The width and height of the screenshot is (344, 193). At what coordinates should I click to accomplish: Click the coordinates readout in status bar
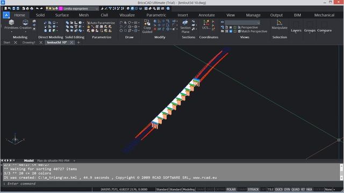(124, 189)
